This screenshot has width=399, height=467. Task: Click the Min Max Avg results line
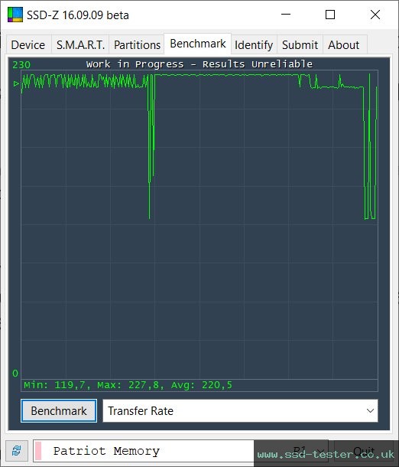(x=128, y=385)
